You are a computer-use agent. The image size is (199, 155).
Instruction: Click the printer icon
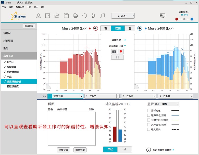coord(75,16)
